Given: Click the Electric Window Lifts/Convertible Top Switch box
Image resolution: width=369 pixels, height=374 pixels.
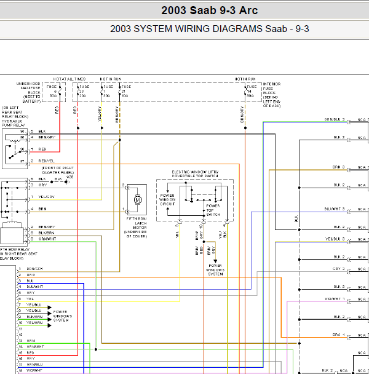Looking at the screenshot, I should pos(195,200).
